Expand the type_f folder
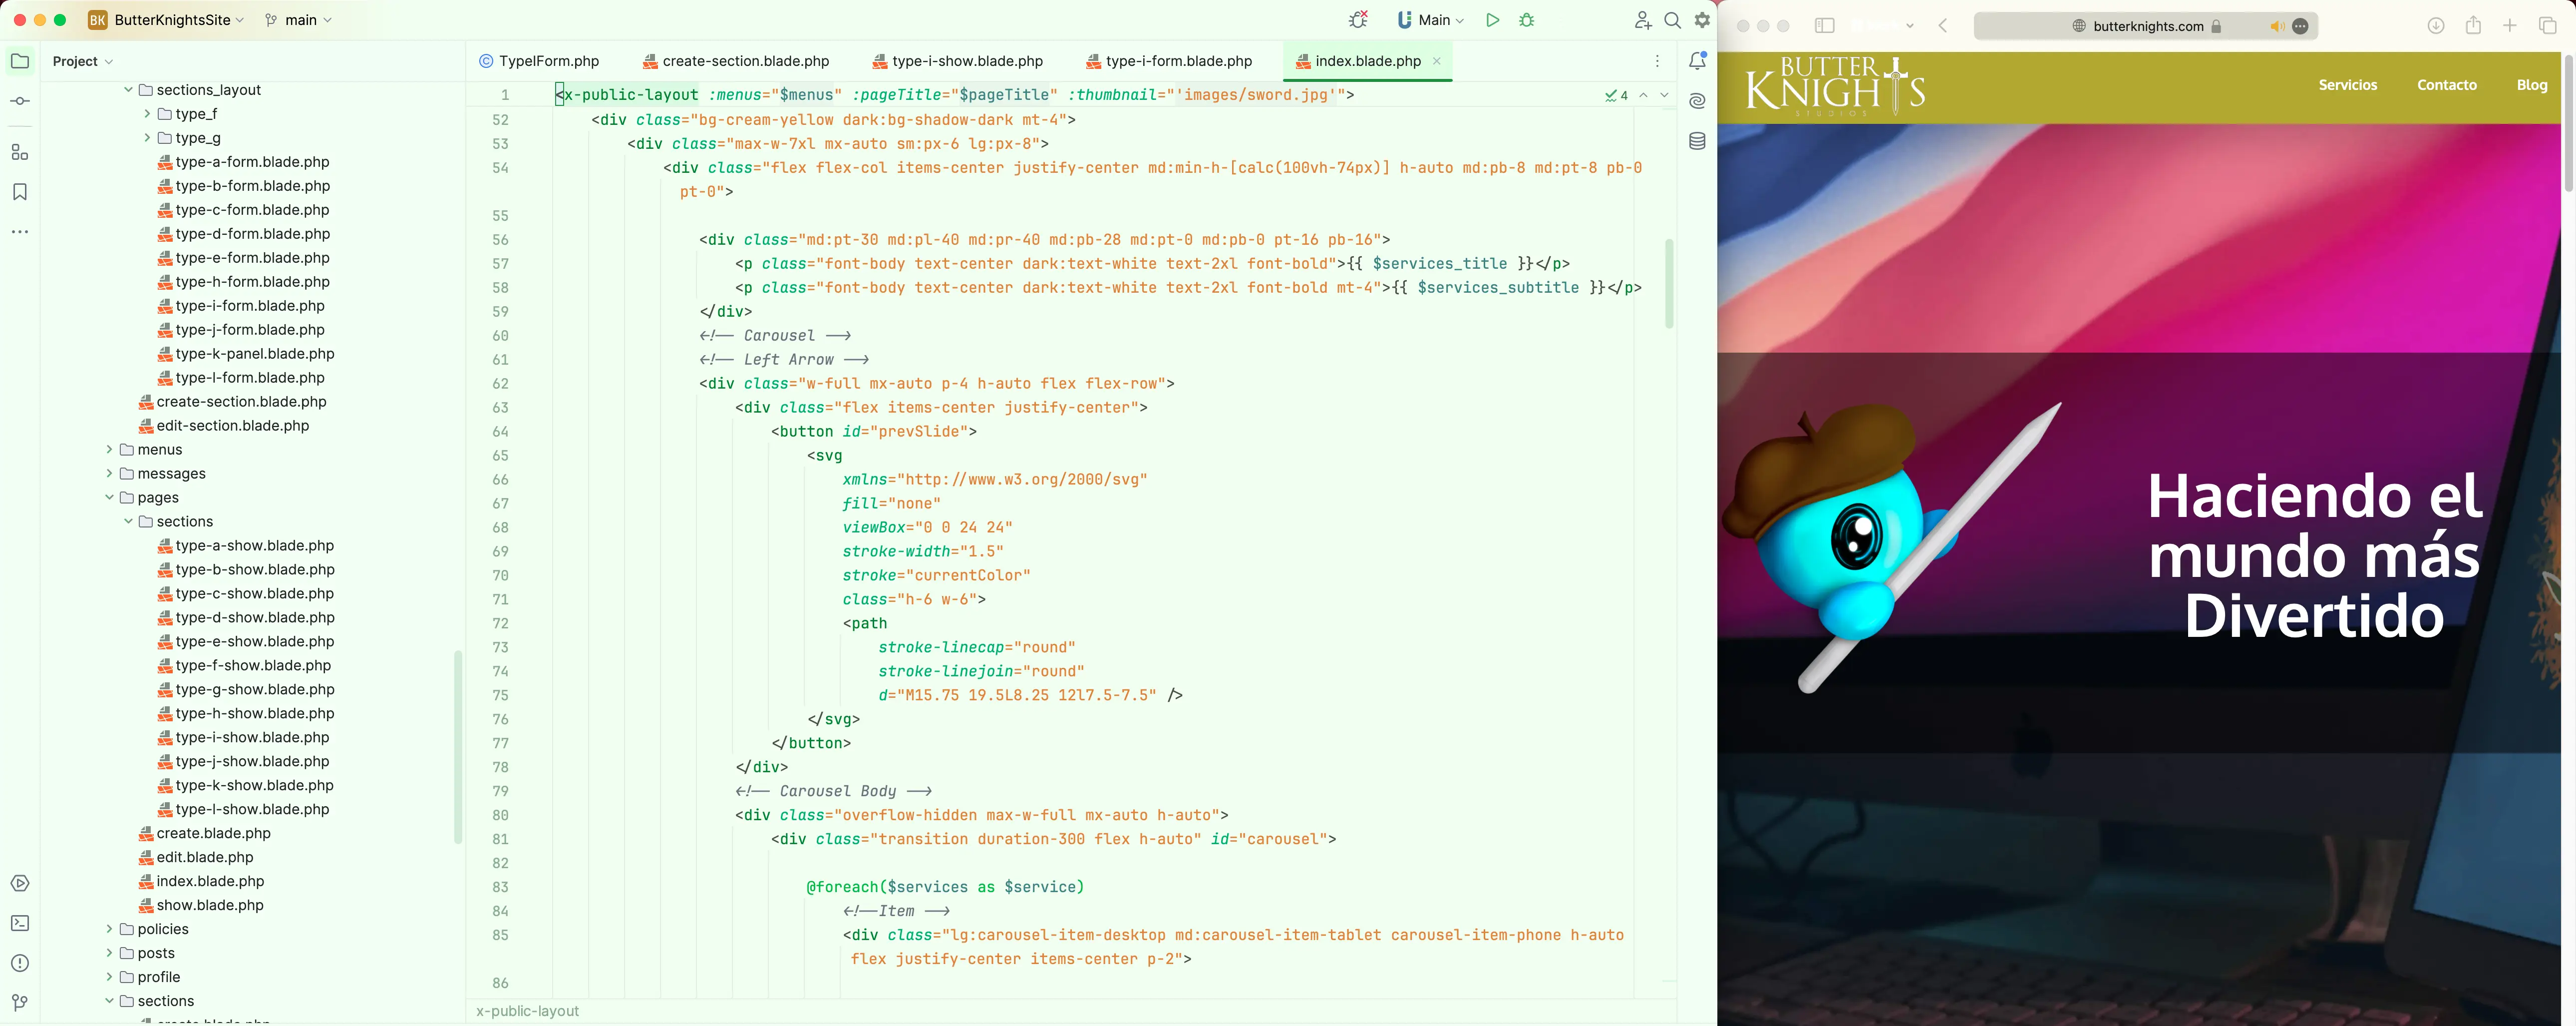The width and height of the screenshot is (2576, 1026). pyautogui.click(x=147, y=114)
